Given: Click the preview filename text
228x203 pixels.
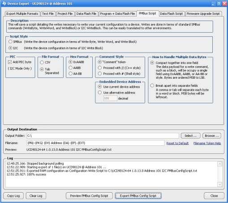Looking at the screenshot, I should pyautogui.click(x=69, y=150).
